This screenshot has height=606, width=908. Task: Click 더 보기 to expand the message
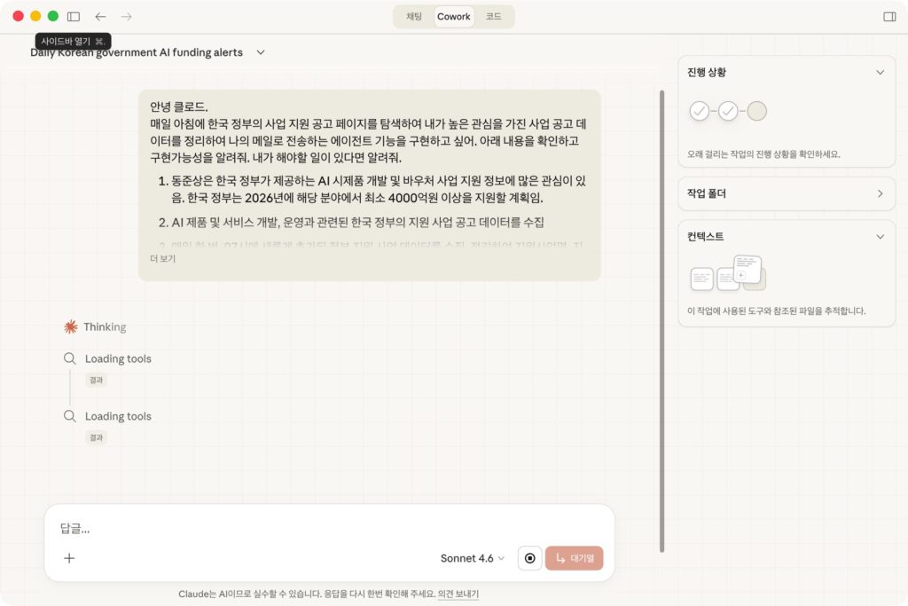pos(162,258)
